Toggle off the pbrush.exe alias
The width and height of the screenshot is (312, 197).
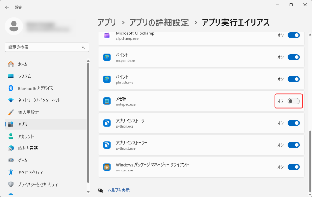pyautogui.click(x=293, y=79)
